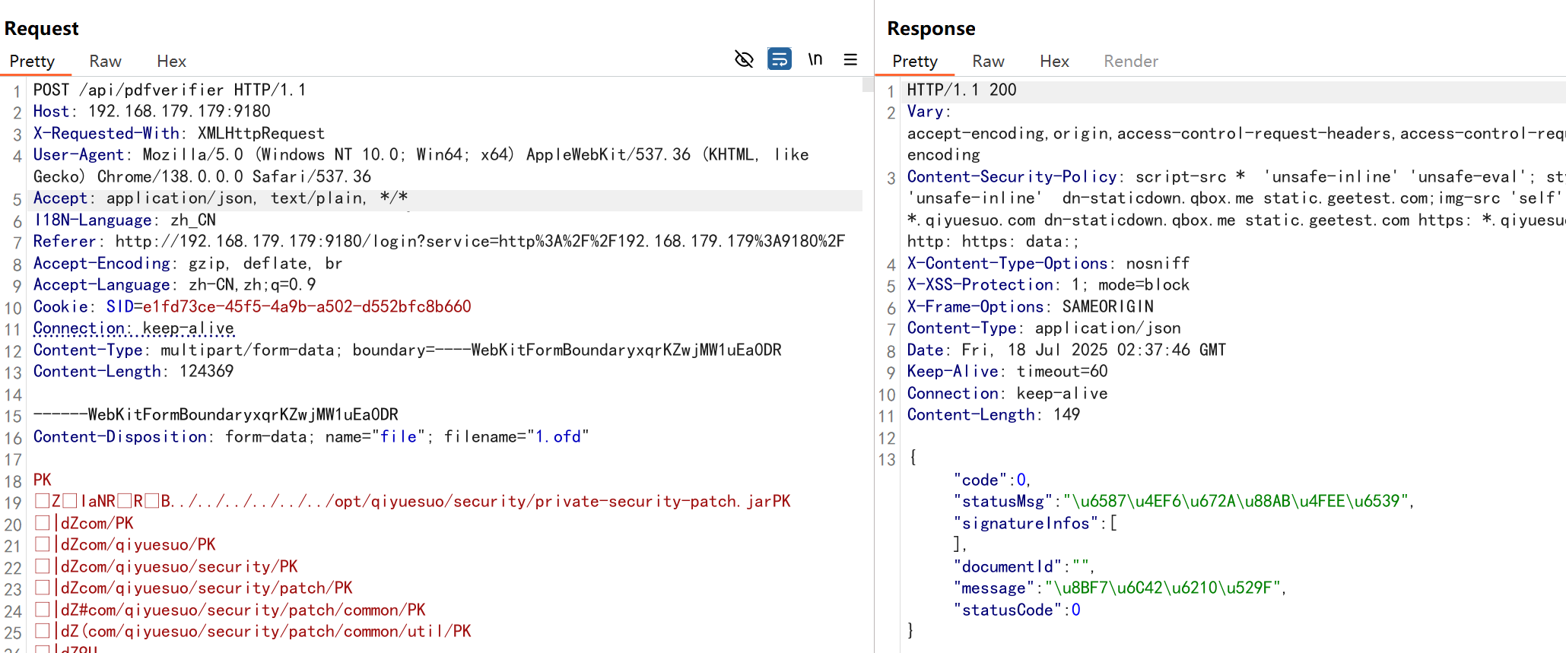Toggle the \n show newlines button
Image resolution: width=1566 pixels, height=653 pixels.
tap(815, 59)
